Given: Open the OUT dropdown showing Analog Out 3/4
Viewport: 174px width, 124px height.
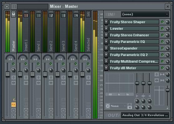Looking at the screenshot, I should (145, 115).
